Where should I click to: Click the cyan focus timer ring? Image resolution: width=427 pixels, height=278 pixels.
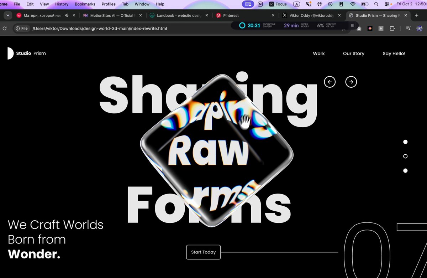(x=242, y=26)
